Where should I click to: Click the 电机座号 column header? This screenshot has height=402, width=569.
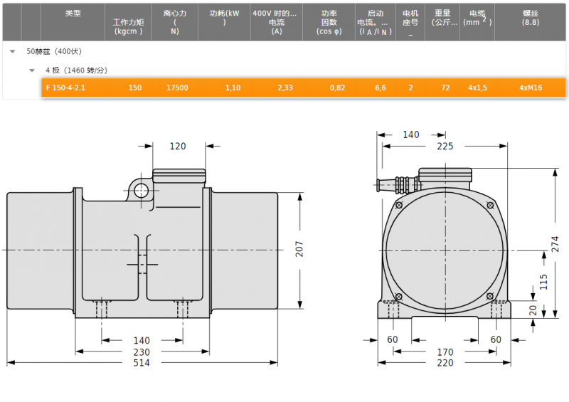coord(410,22)
